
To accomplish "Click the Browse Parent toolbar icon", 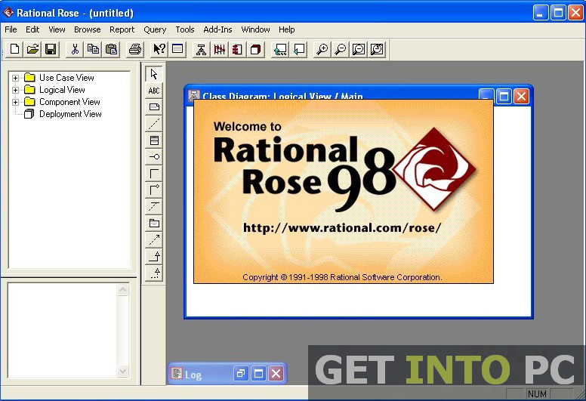I will 280,49.
